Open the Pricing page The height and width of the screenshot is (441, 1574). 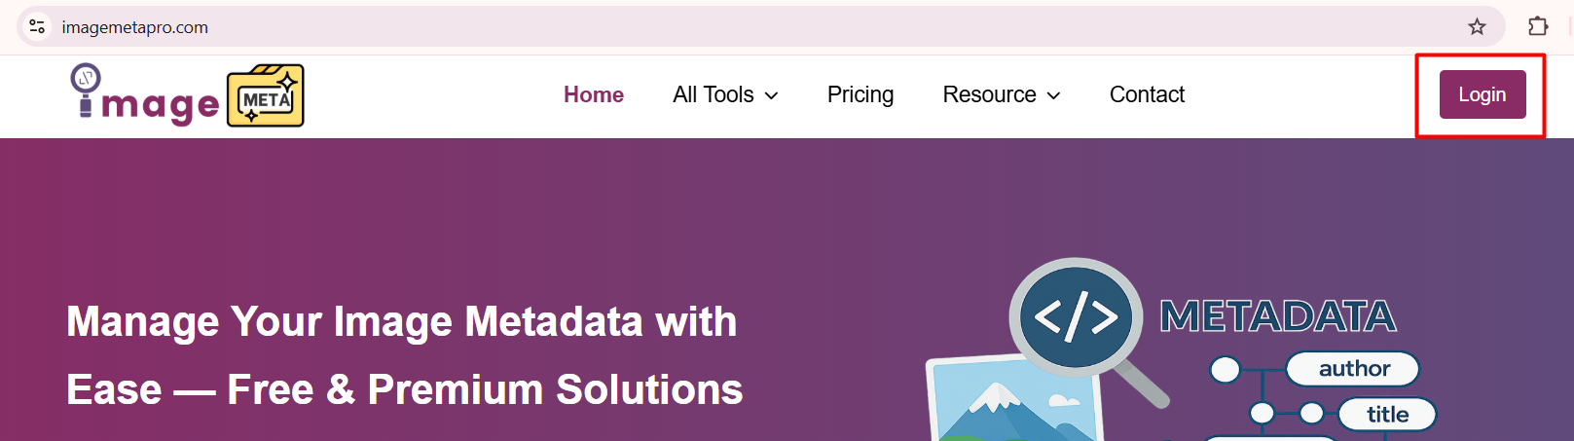click(x=860, y=94)
